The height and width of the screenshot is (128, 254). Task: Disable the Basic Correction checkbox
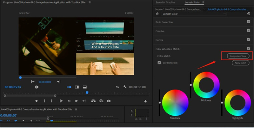point(249,22)
